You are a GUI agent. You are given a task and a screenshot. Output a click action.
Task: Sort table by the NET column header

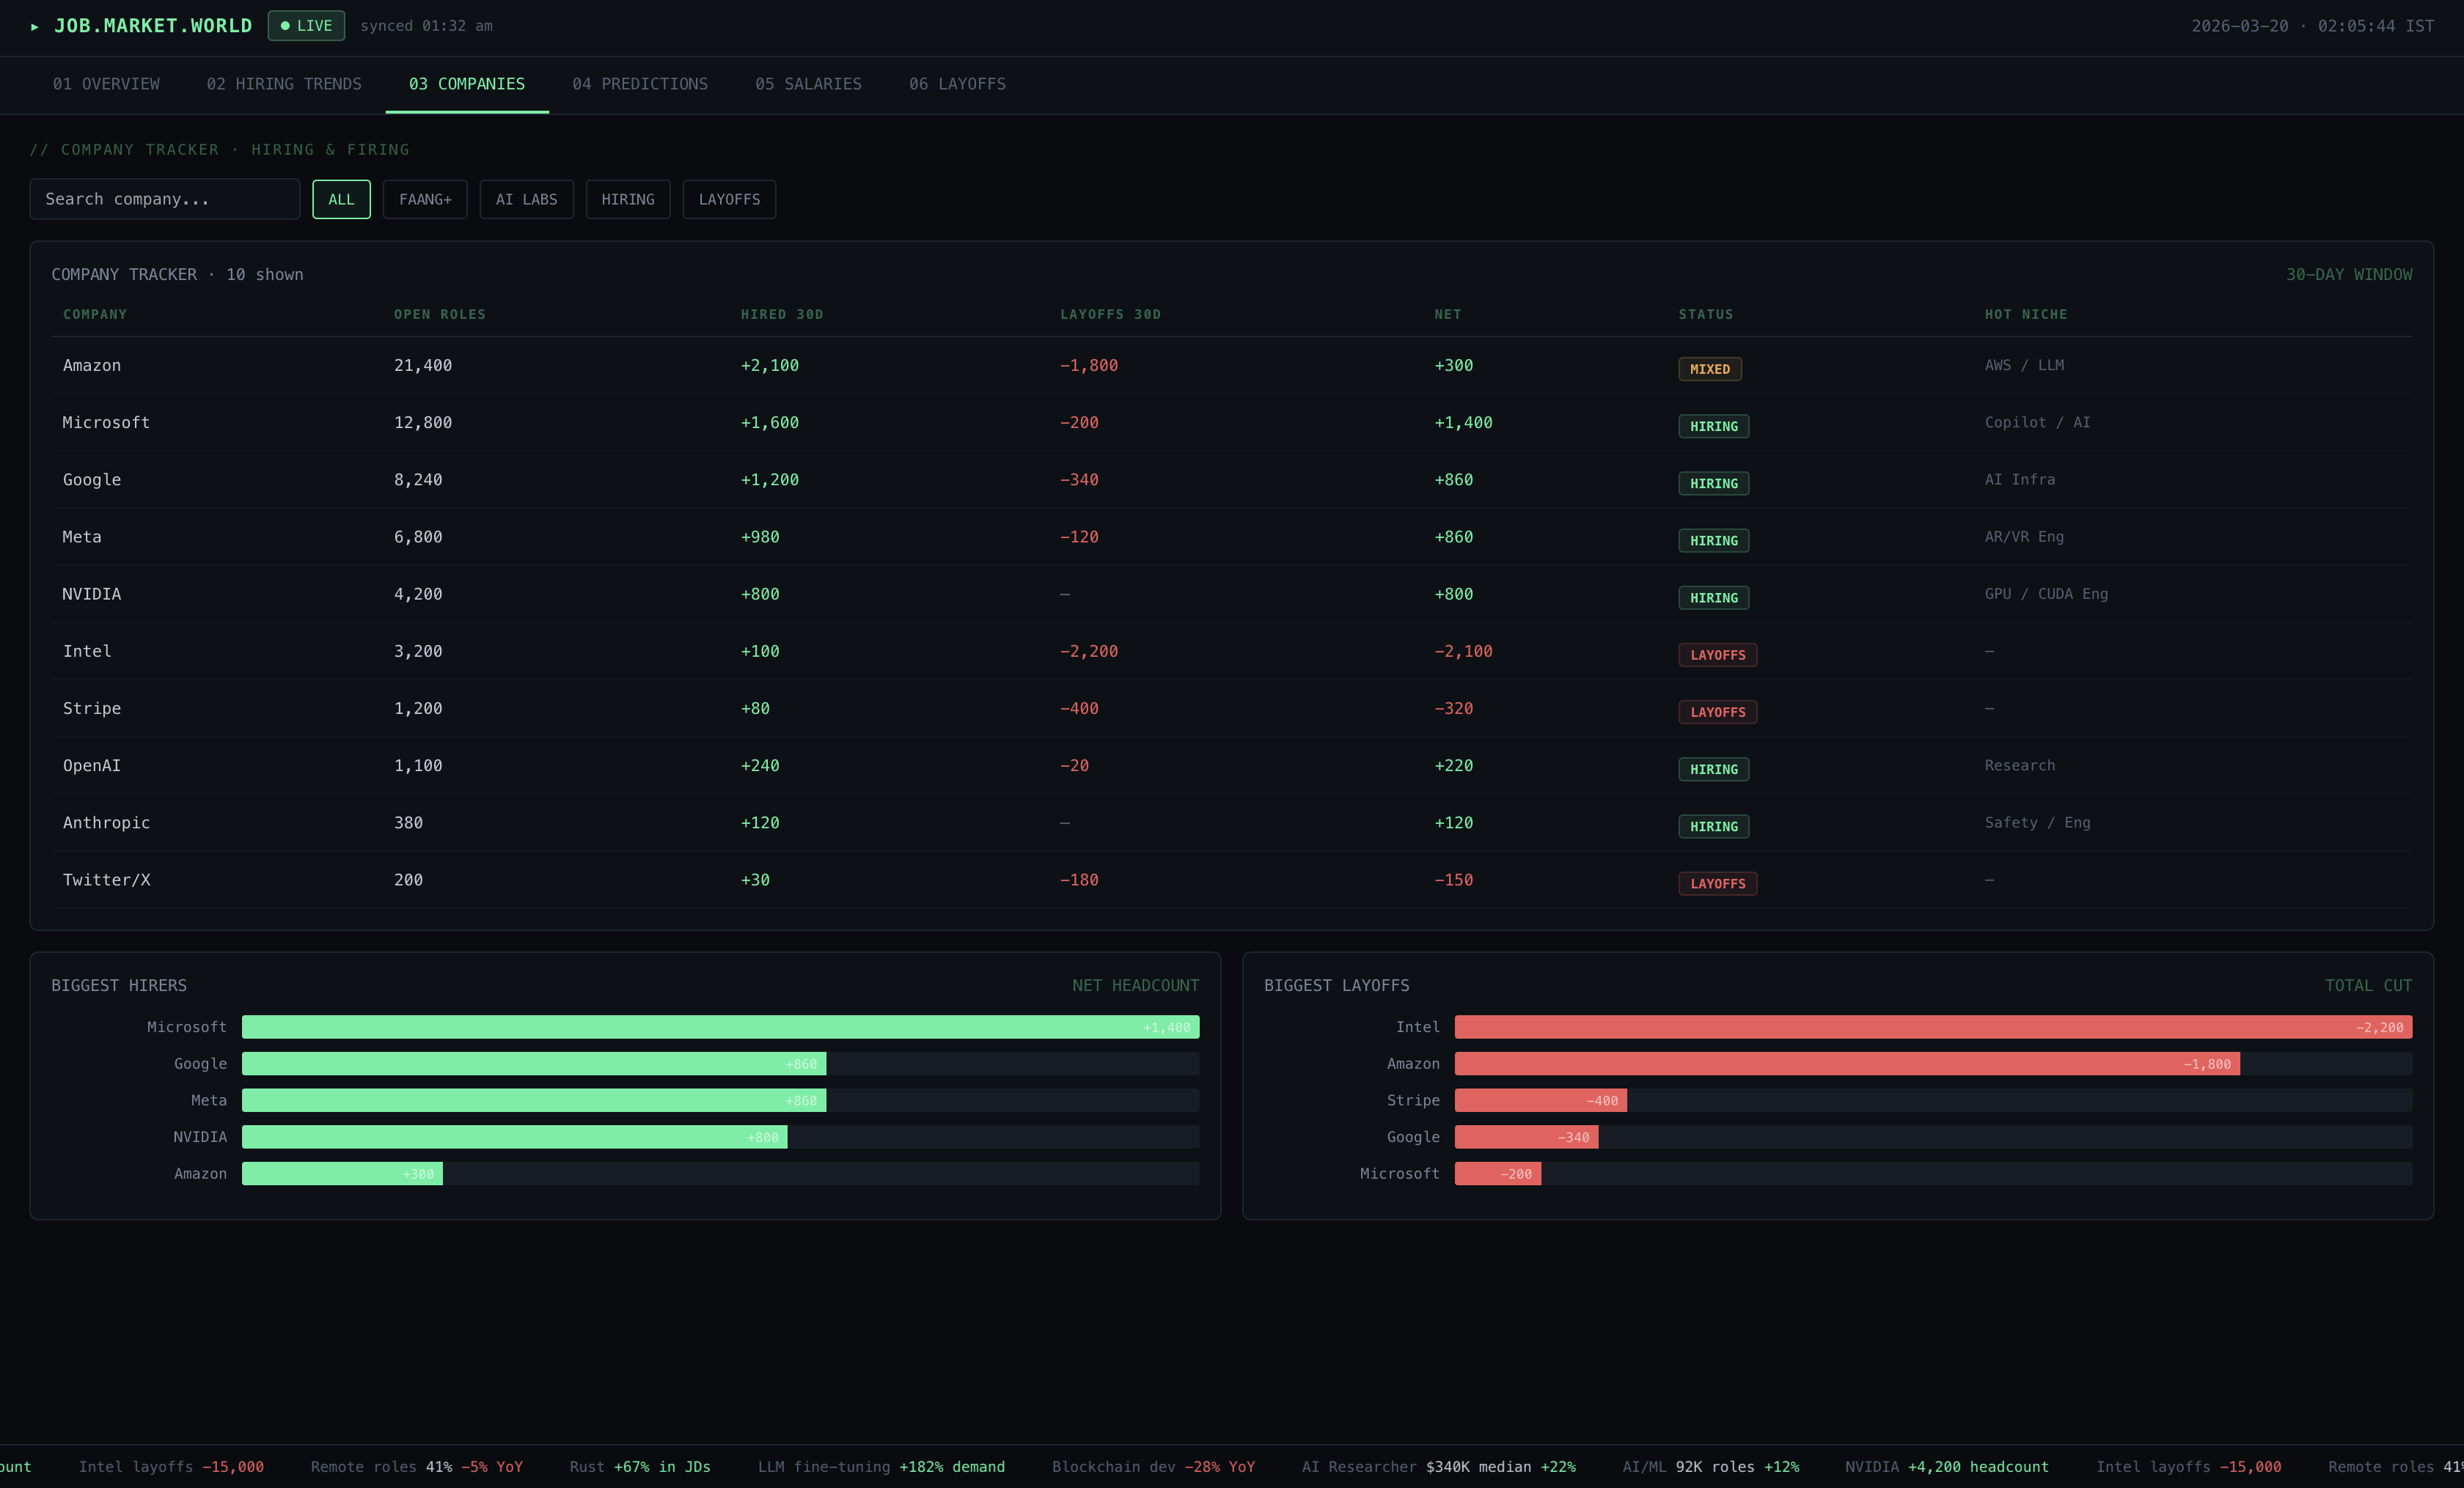click(x=1447, y=314)
